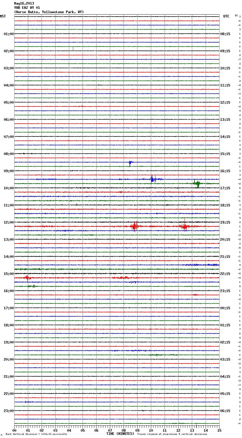This screenshot has height=438, width=242.
Task: Click the TIME (MINUTES) axis title
Action: click(x=120, y=434)
